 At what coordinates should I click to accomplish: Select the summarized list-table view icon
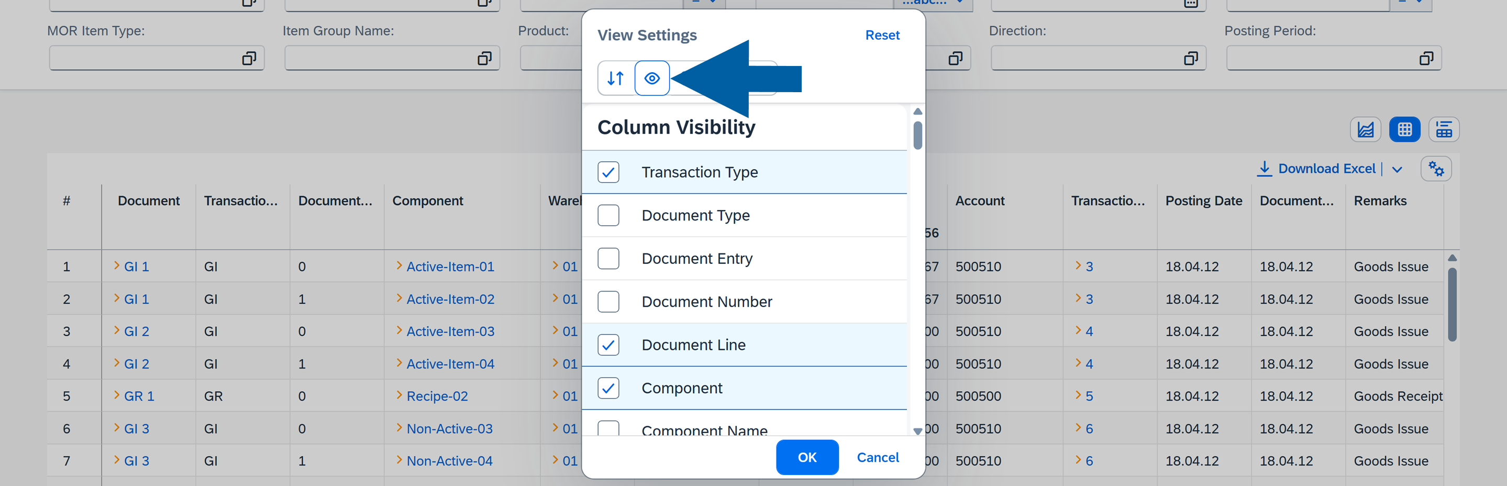coord(1444,129)
